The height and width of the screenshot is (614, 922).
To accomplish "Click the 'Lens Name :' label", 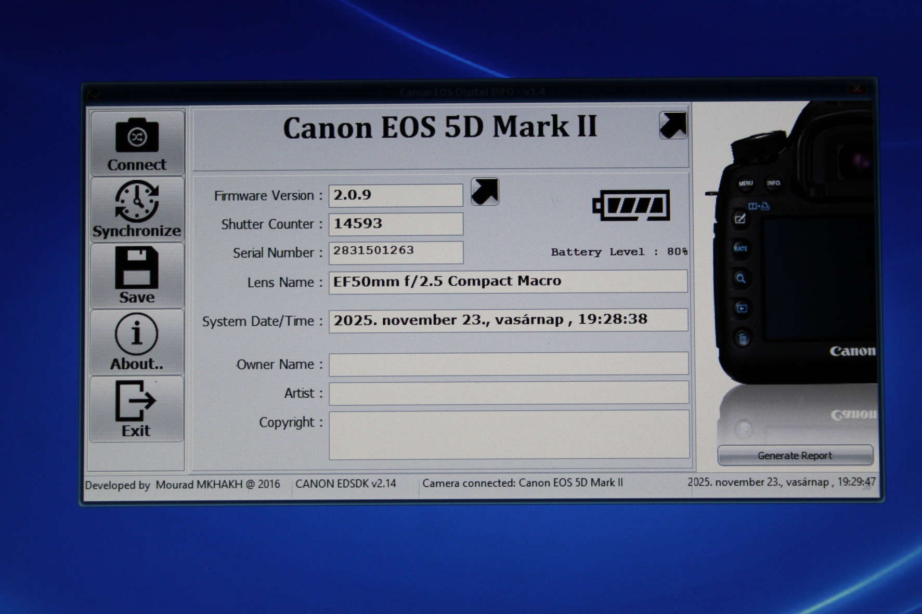I will 285,282.
